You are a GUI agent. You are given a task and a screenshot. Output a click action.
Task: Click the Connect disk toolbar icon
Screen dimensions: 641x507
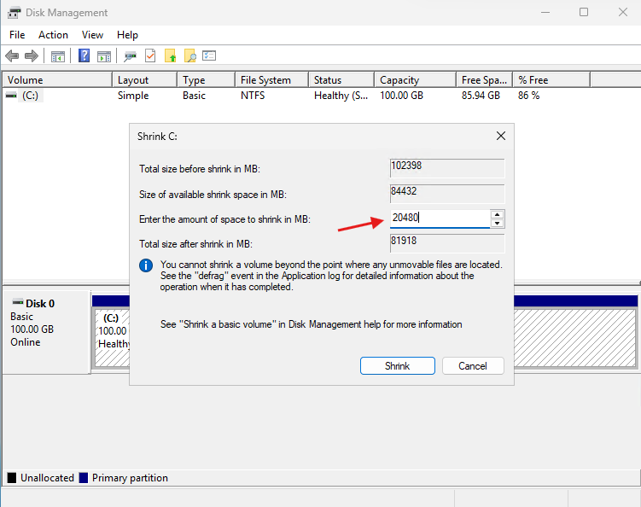(x=130, y=56)
